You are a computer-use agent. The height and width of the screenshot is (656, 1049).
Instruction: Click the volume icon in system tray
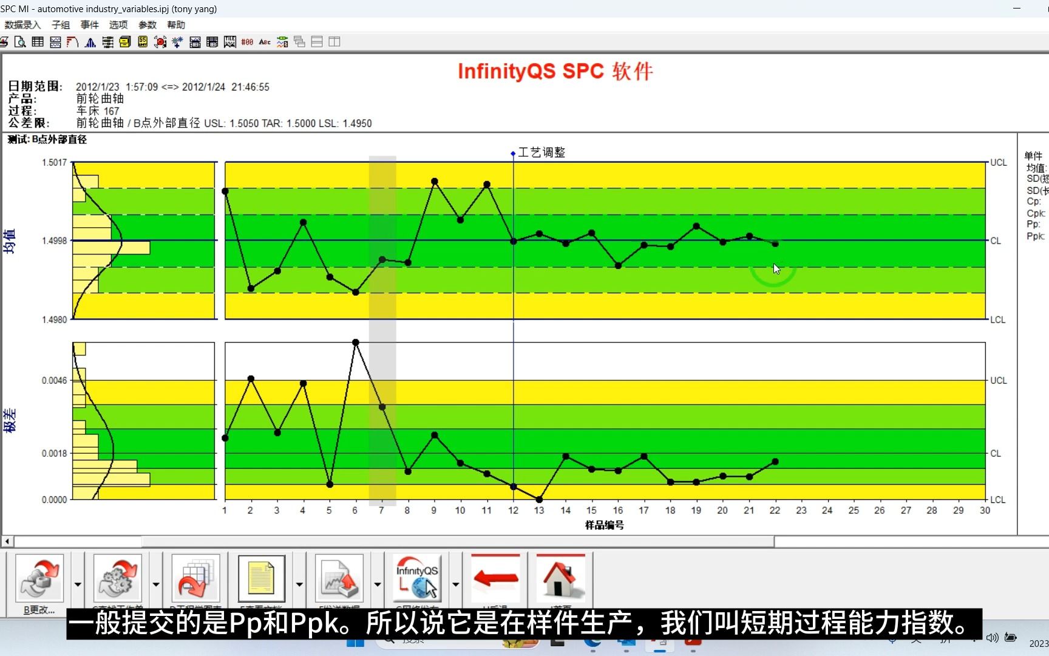click(x=993, y=637)
